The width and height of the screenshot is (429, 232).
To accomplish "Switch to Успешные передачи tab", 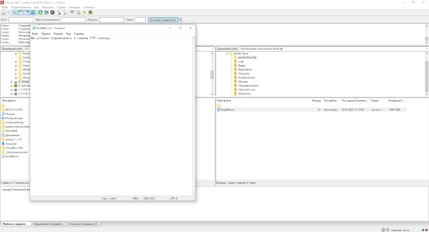I will [x=83, y=224].
